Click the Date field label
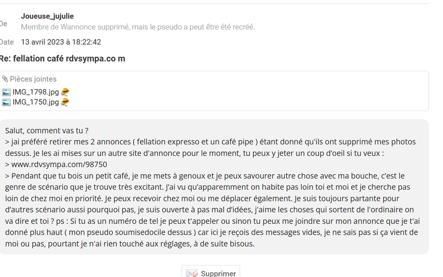 [x=6, y=42]
